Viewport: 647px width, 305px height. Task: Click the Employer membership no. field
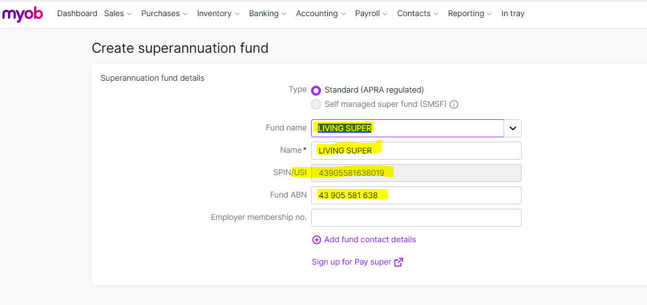[416, 217]
